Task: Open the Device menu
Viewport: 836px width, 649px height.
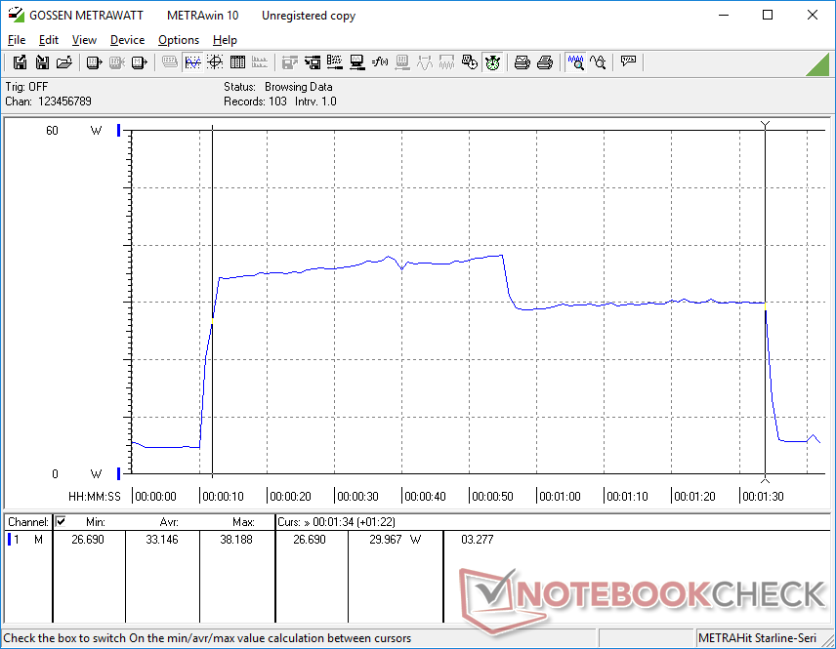Action: (x=127, y=40)
